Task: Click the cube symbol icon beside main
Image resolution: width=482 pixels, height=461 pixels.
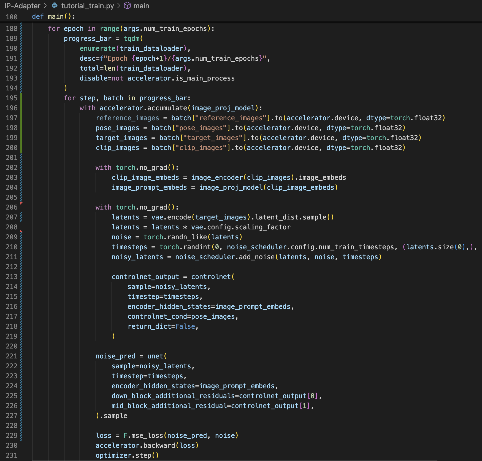Action: tap(127, 6)
